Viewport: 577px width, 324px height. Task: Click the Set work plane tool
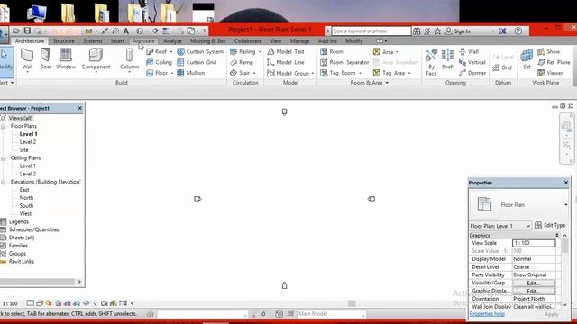point(527,59)
